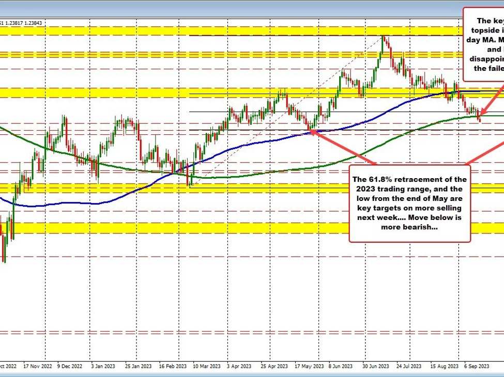Select the 24 Jul 2023 date label

[408, 366]
